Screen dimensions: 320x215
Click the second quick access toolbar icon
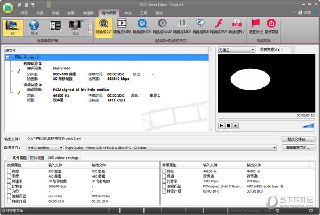[26, 5]
